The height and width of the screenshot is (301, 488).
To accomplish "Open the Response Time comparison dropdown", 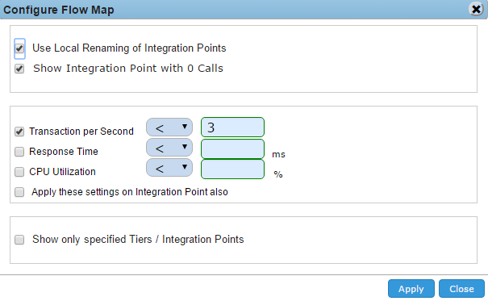I will 169,148.
